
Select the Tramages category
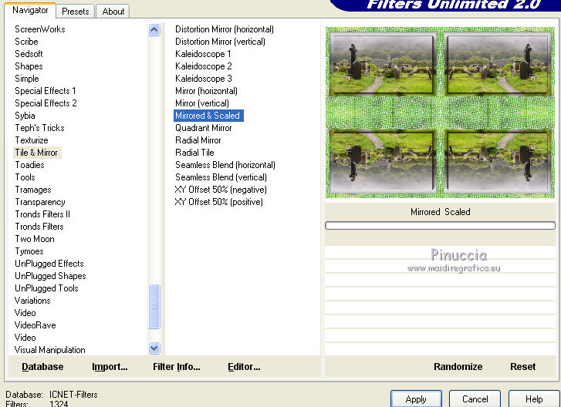[x=33, y=190]
